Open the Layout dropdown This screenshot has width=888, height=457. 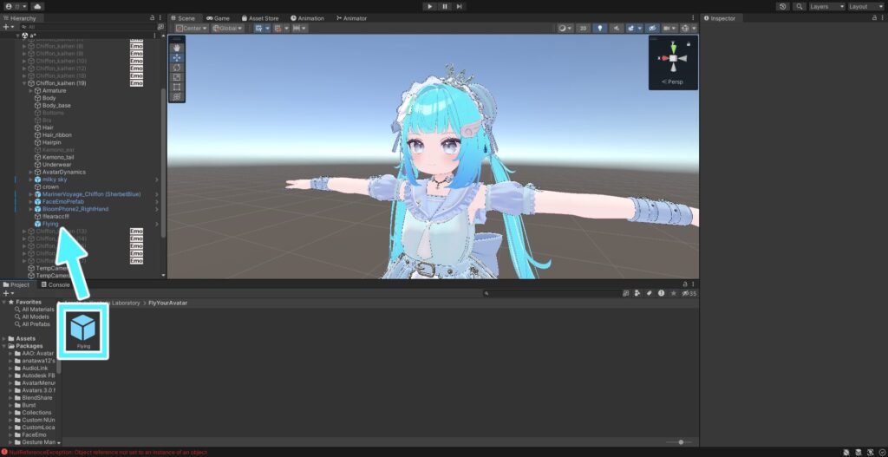click(865, 6)
